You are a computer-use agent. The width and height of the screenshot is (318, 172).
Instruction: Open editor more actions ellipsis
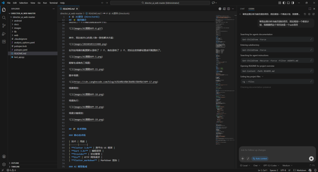tap(233, 9)
